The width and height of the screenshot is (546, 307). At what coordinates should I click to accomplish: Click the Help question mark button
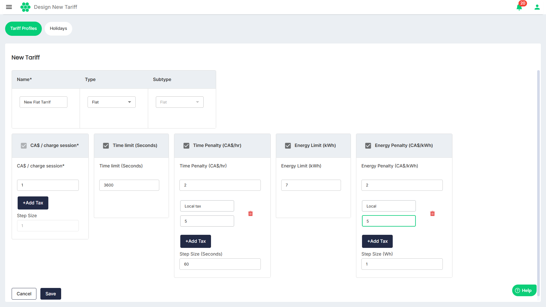[x=524, y=290]
